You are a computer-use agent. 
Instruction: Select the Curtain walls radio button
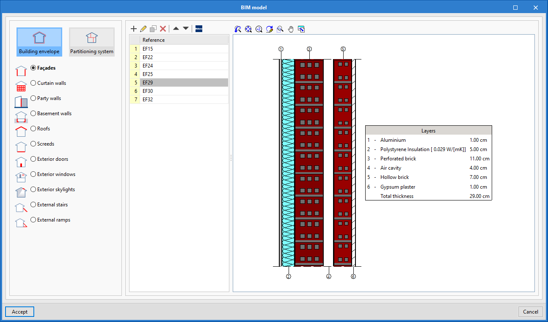(x=33, y=83)
